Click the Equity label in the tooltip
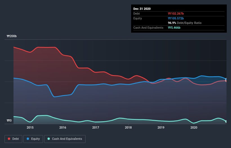231x148 pixels. (x=138, y=18)
